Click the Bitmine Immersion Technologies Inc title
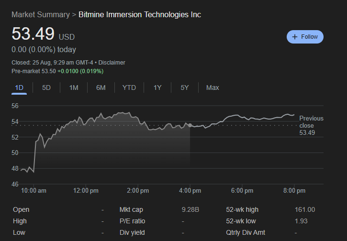This screenshot has height=241, width=347. [140, 15]
